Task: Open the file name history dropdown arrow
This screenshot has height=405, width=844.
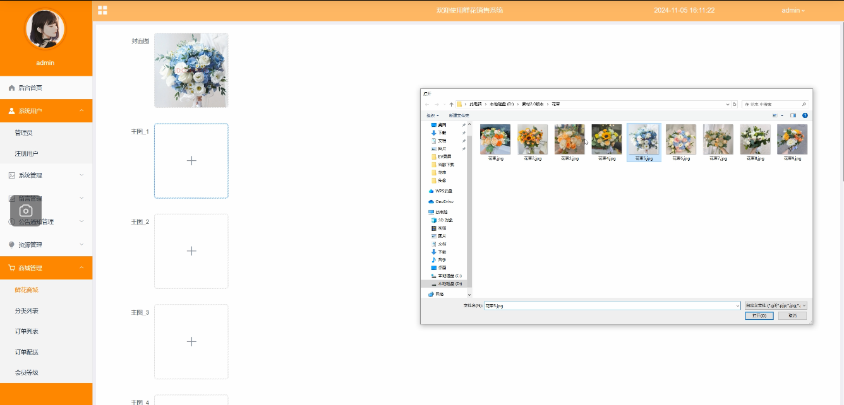Action: 738,305
